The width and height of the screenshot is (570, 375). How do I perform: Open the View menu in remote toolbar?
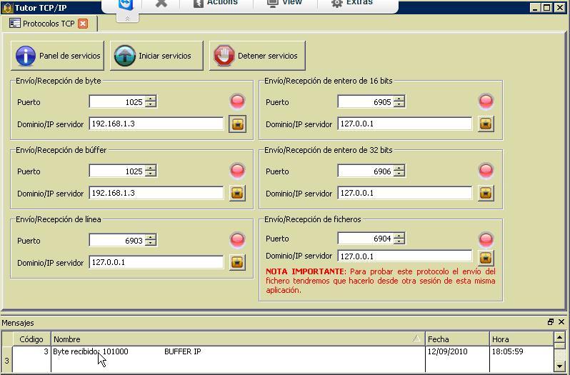(x=285, y=3)
